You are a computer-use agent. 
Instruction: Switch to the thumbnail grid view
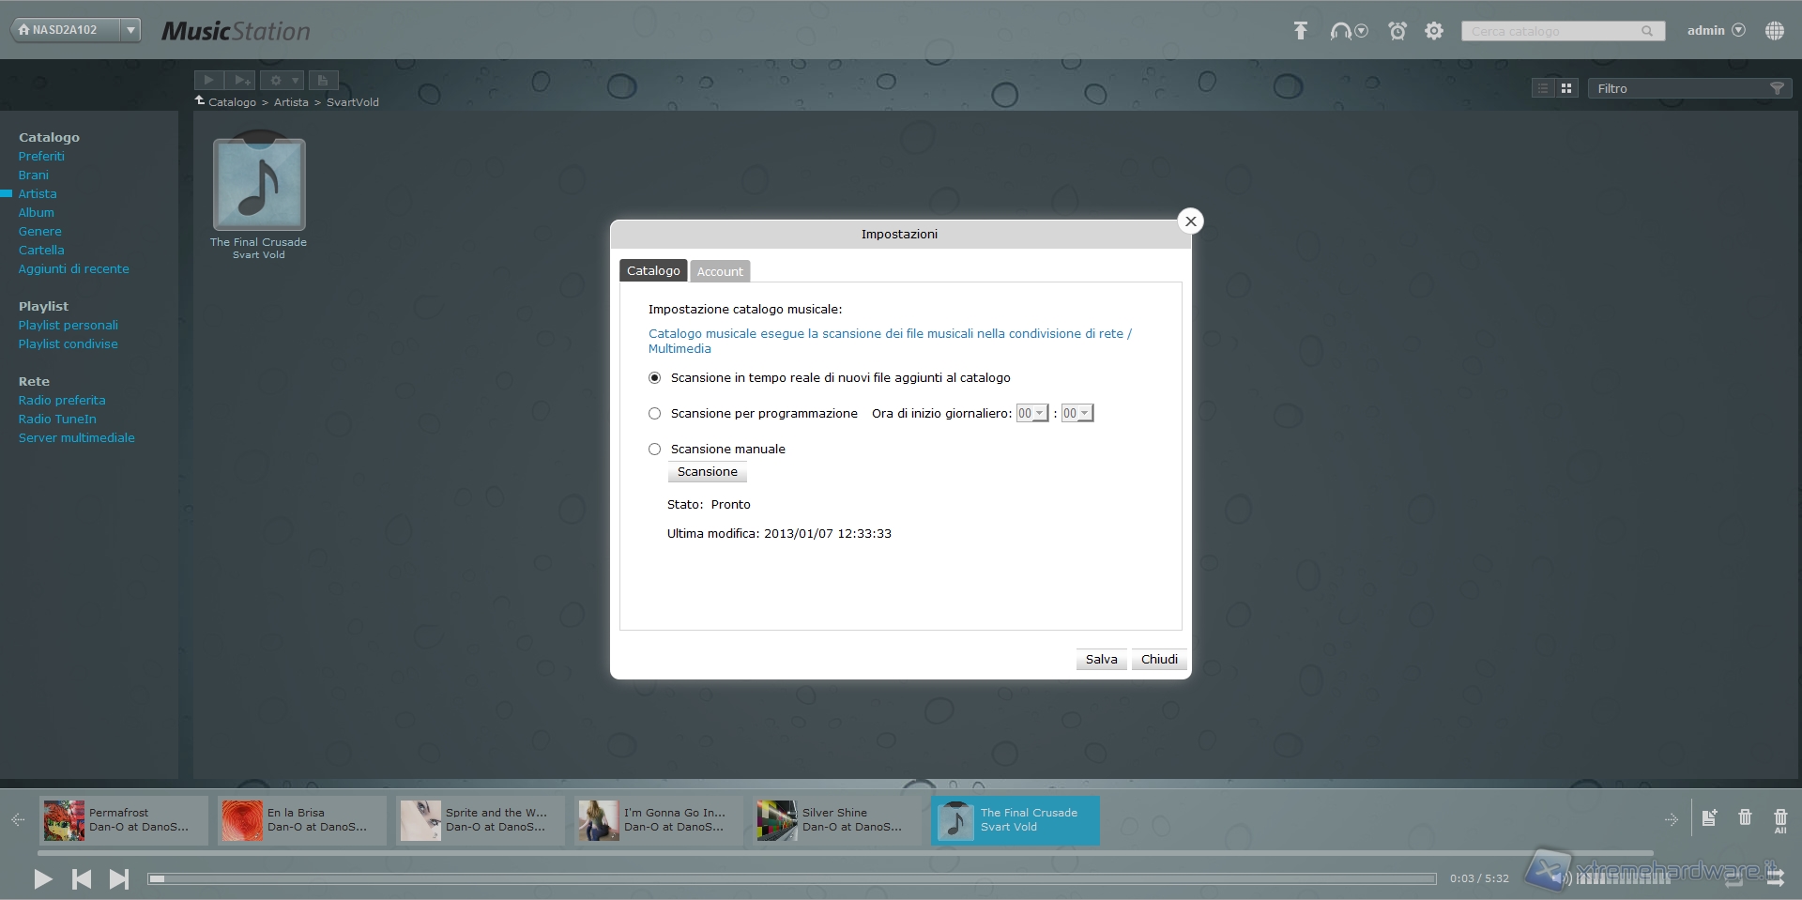coord(1566,88)
